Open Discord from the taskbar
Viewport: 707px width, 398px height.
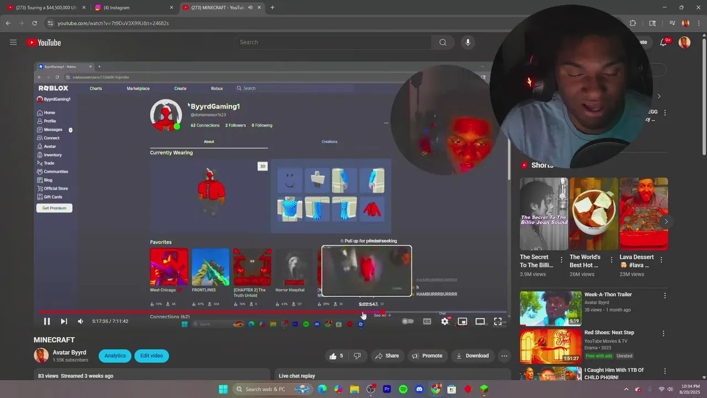pos(419,389)
